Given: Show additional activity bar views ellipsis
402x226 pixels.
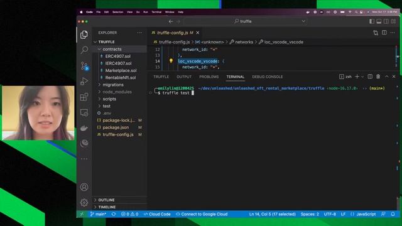Looking at the screenshot, I should click(84, 159).
